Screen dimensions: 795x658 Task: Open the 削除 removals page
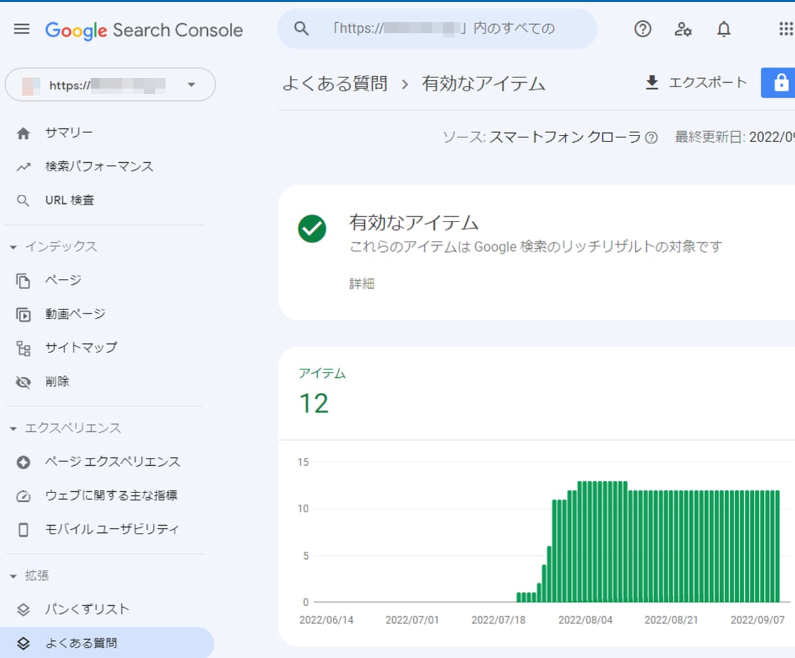point(57,382)
